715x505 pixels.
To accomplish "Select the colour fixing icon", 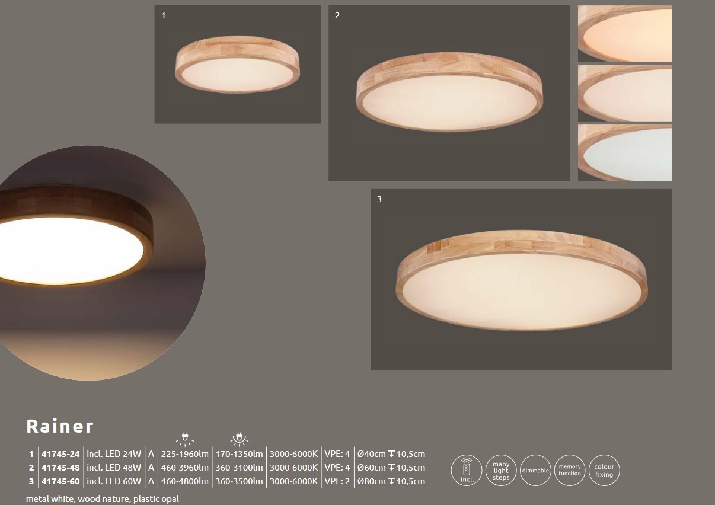I will (604, 471).
